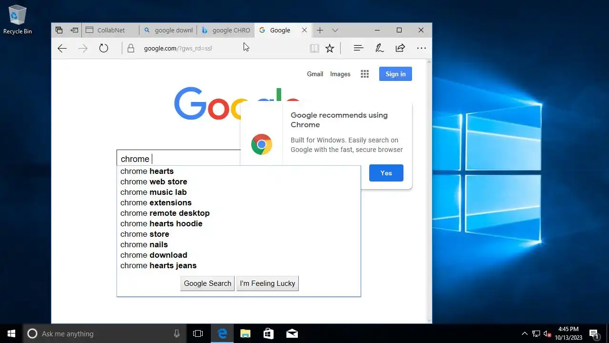Image resolution: width=609 pixels, height=343 pixels.
Task: Choose suggestion chrome hearts
Action: pyautogui.click(x=239, y=171)
